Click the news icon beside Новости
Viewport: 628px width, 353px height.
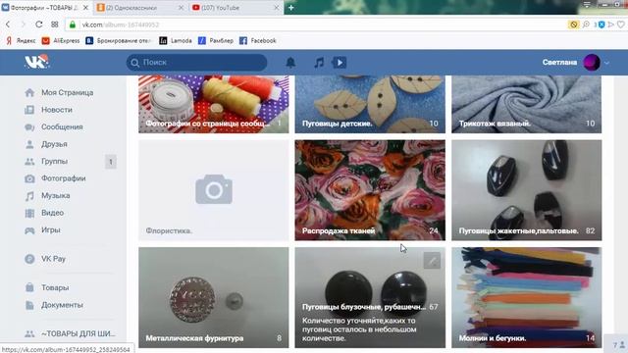29,110
